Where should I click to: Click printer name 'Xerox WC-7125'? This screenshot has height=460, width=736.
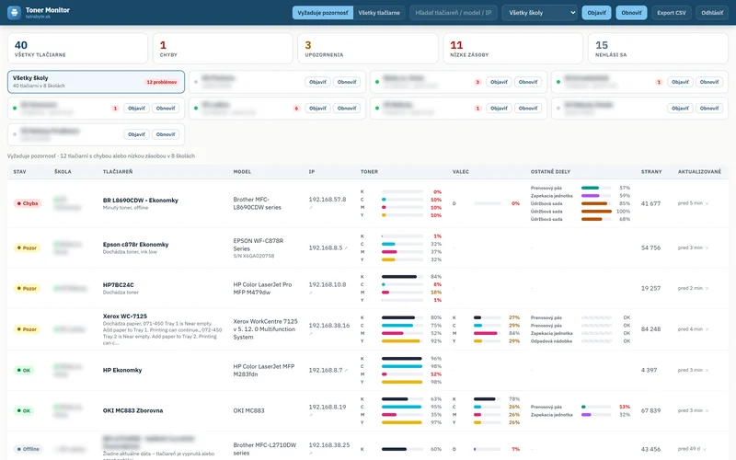coord(125,316)
